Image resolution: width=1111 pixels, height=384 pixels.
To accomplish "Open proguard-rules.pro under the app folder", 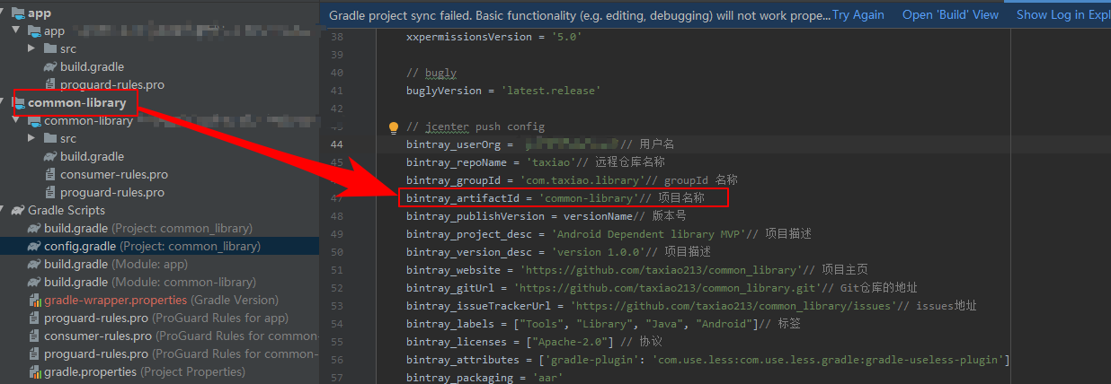I will pyautogui.click(x=111, y=84).
